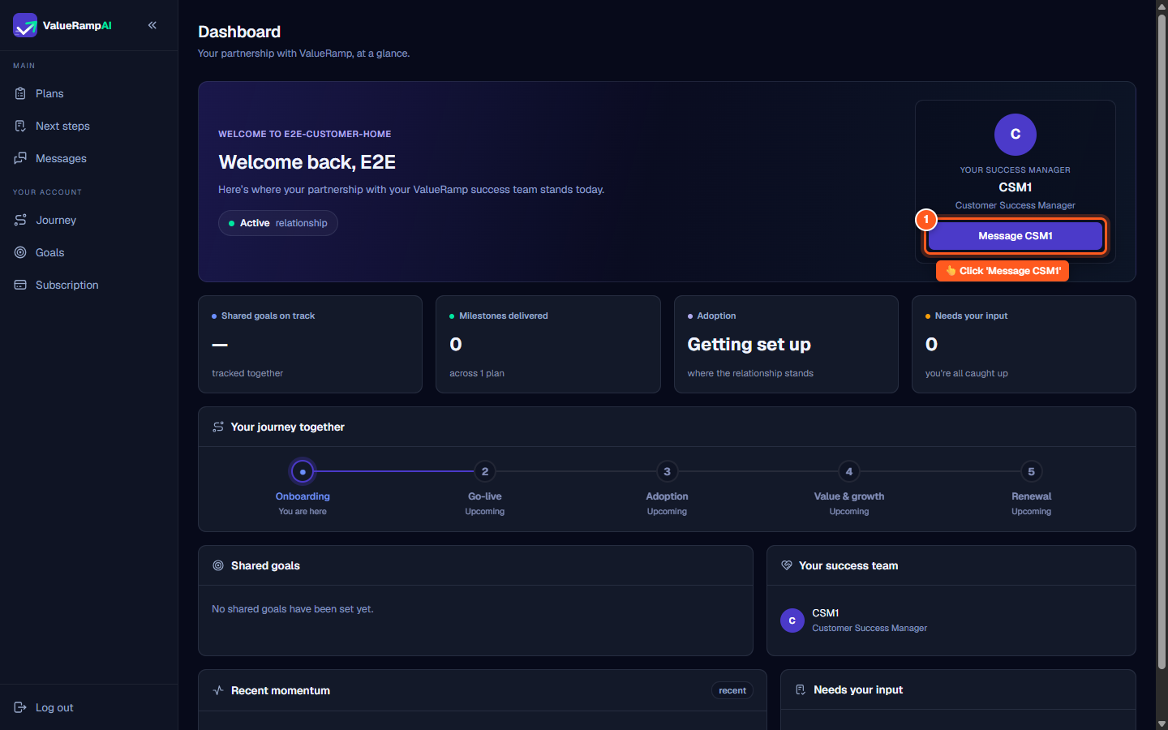Click CSM1 name in success team list

pyautogui.click(x=826, y=613)
